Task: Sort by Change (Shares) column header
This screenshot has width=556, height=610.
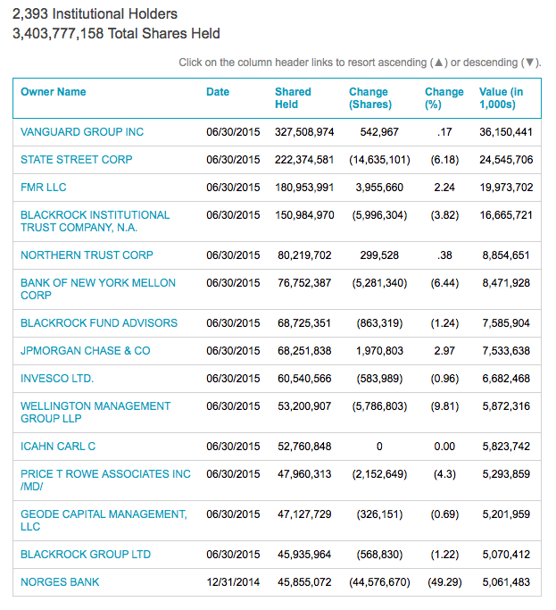Action: pyautogui.click(x=370, y=98)
